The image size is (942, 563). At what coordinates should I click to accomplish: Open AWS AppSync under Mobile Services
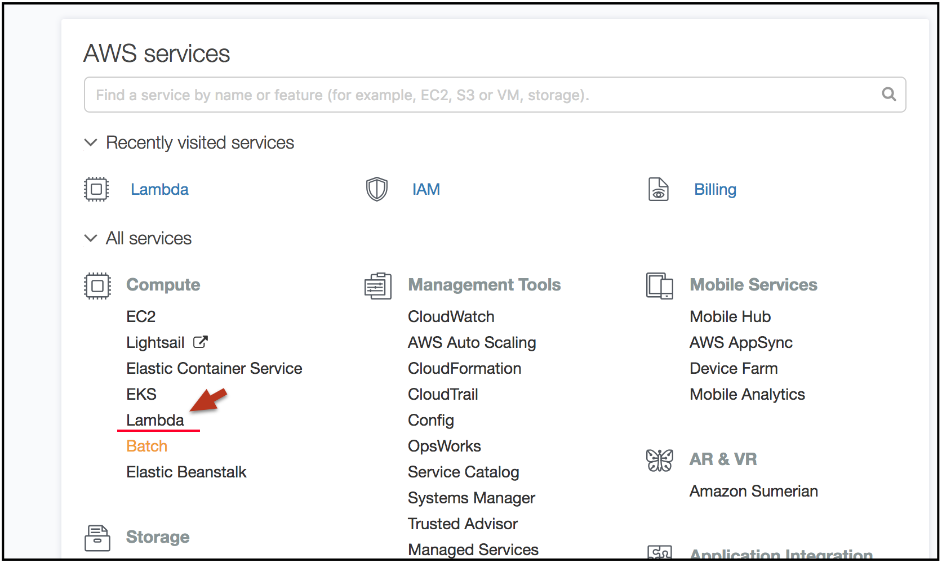741,342
